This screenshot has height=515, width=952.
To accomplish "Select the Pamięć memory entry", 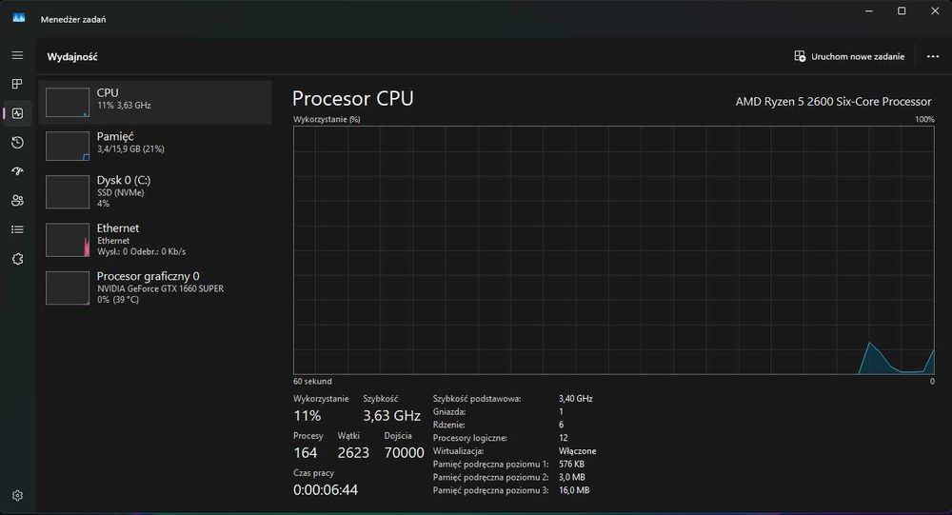I will click(x=155, y=146).
